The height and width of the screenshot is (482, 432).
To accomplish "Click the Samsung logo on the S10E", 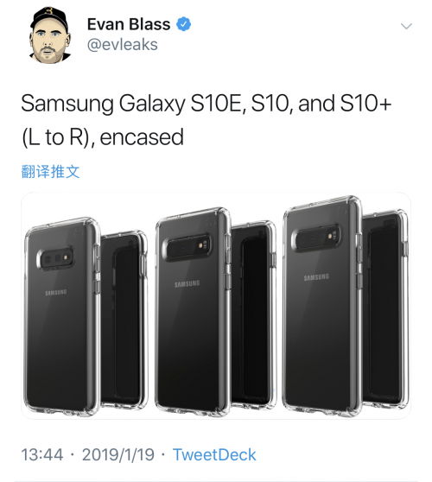I will click(56, 292).
